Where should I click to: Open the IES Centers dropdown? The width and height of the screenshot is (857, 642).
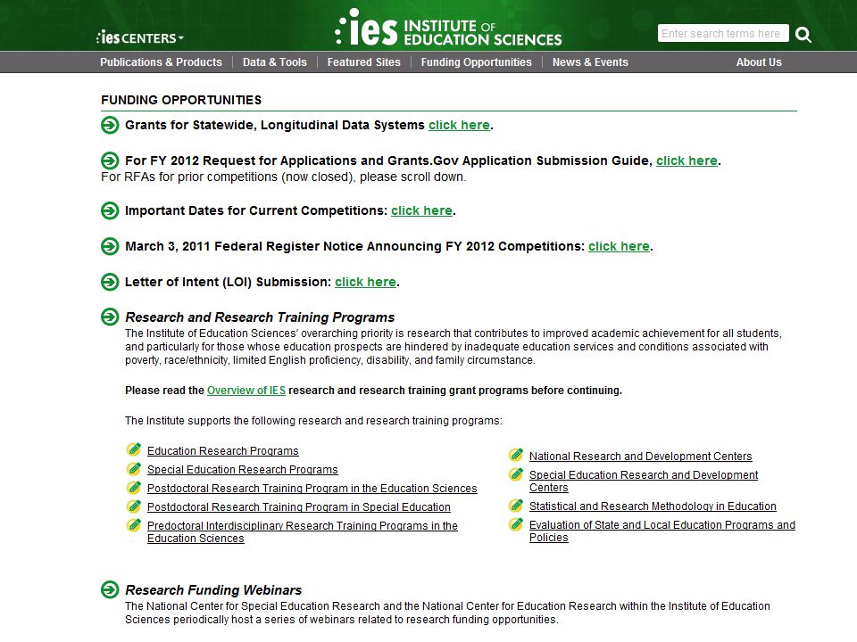140,37
